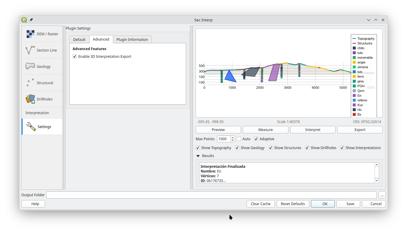Screen dimensions: 407x233
Task: Open the DEM / Raster settings panel
Action: [42, 33]
